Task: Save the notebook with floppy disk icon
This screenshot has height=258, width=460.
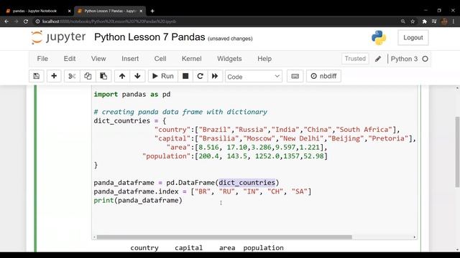Action: tap(37, 76)
